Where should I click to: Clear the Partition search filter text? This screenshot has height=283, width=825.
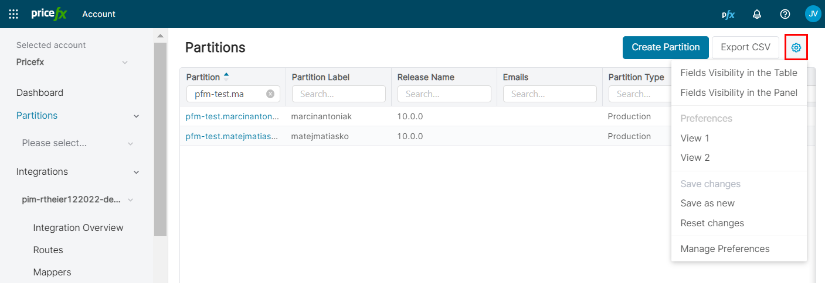click(270, 94)
